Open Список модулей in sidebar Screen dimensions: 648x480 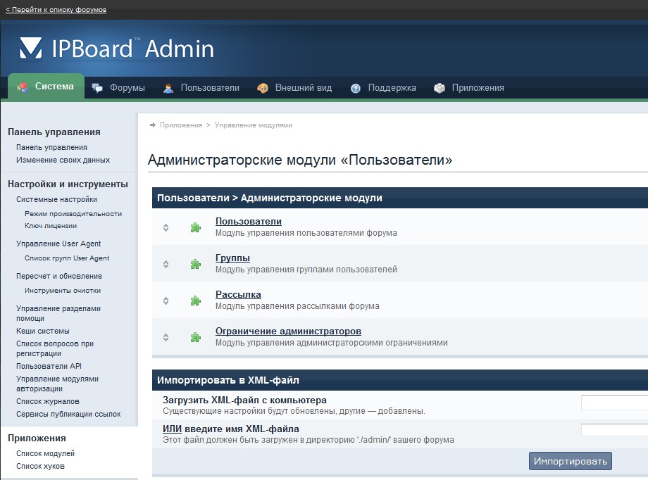(x=46, y=453)
